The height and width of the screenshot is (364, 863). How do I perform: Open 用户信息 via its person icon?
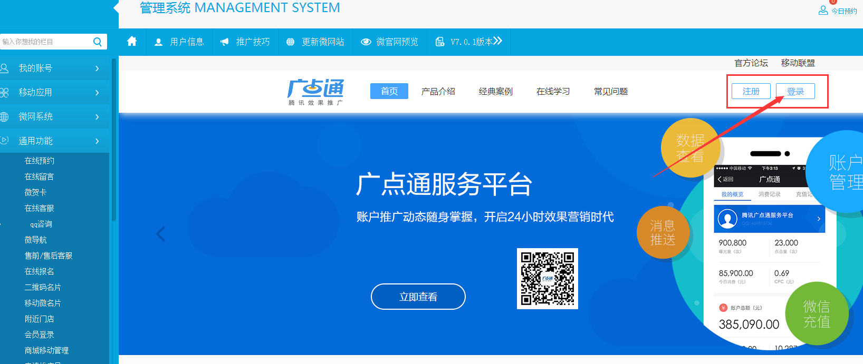click(x=158, y=42)
